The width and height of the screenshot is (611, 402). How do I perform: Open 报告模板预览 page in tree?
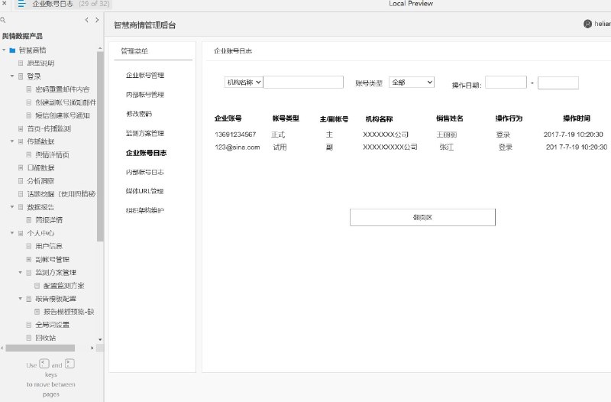pyautogui.click(x=69, y=312)
